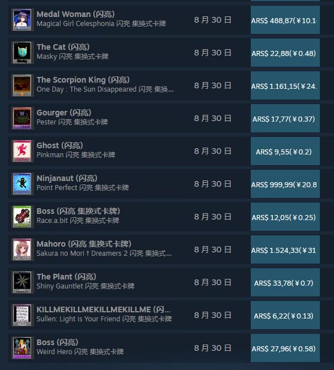Click the ARS$ 27,96 price button
The height and width of the screenshot is (370, 334).
point(285,348)
